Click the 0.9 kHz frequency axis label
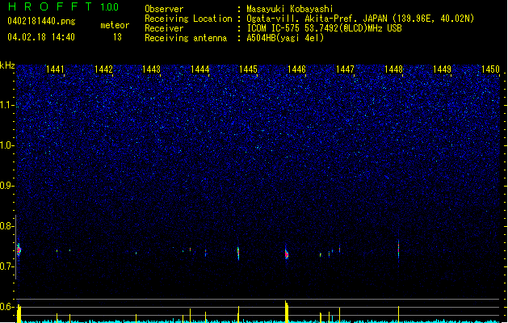This screenshot has height=323, width=508. [6, 186]
